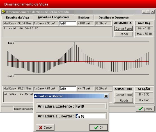Image resolution: width=156 pixels, height=132 pixels.
Task: Go to Detalhes e Desenhos tab
Action: point(114,17)
